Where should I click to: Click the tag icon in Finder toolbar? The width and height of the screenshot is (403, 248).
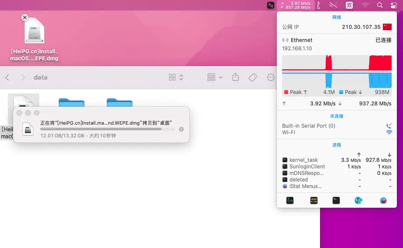pos(253,77)
